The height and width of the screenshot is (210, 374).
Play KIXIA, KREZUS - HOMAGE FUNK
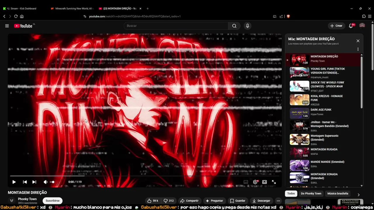coord(323,100)
